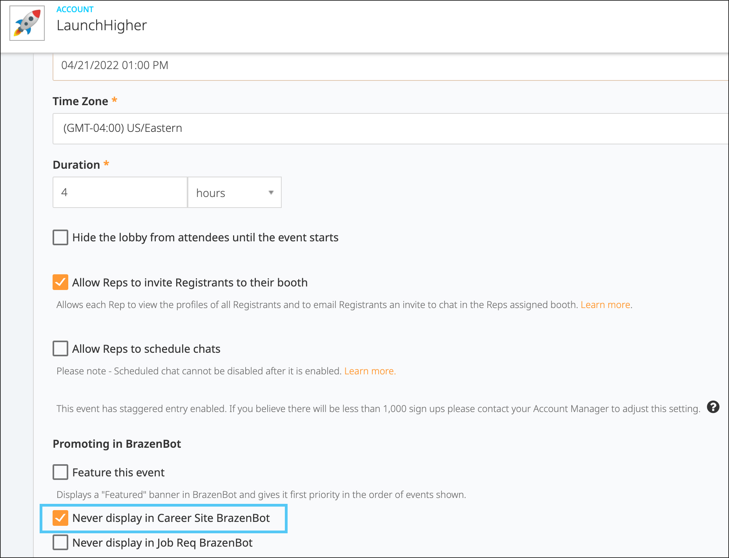Viewport: 729px width, 558px height.
Task: Click the LaunchHigher rocket logo icon
Action: coord(27,23)
